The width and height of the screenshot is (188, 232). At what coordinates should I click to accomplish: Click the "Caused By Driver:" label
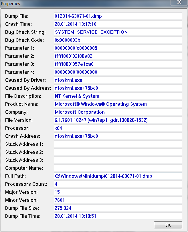[25, 80]
